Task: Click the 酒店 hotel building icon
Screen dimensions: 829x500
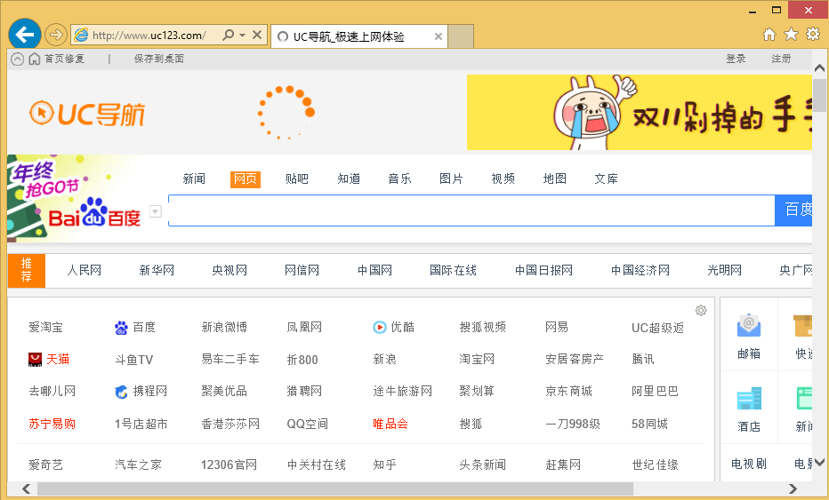Action: [749, 400]
